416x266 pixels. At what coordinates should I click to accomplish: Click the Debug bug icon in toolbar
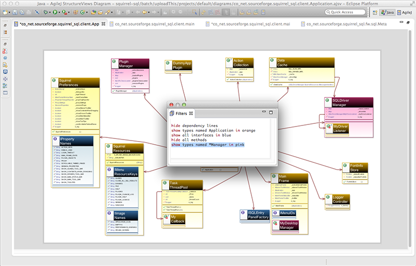coord(46,12)
